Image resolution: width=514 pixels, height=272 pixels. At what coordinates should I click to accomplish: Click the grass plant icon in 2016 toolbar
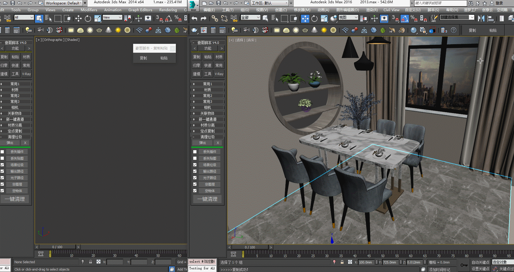point(383,30)
